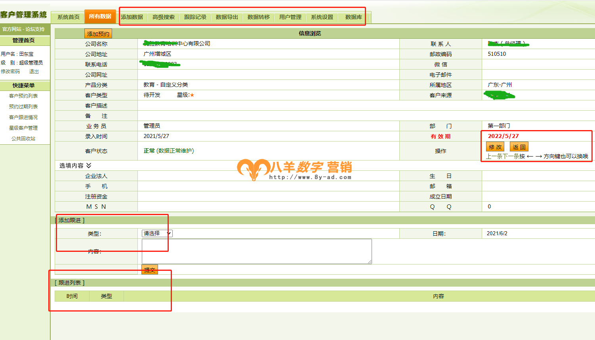Click inside the 内容 text area
Viewport: 595px width, 340px height.
(x=256, y=251)
